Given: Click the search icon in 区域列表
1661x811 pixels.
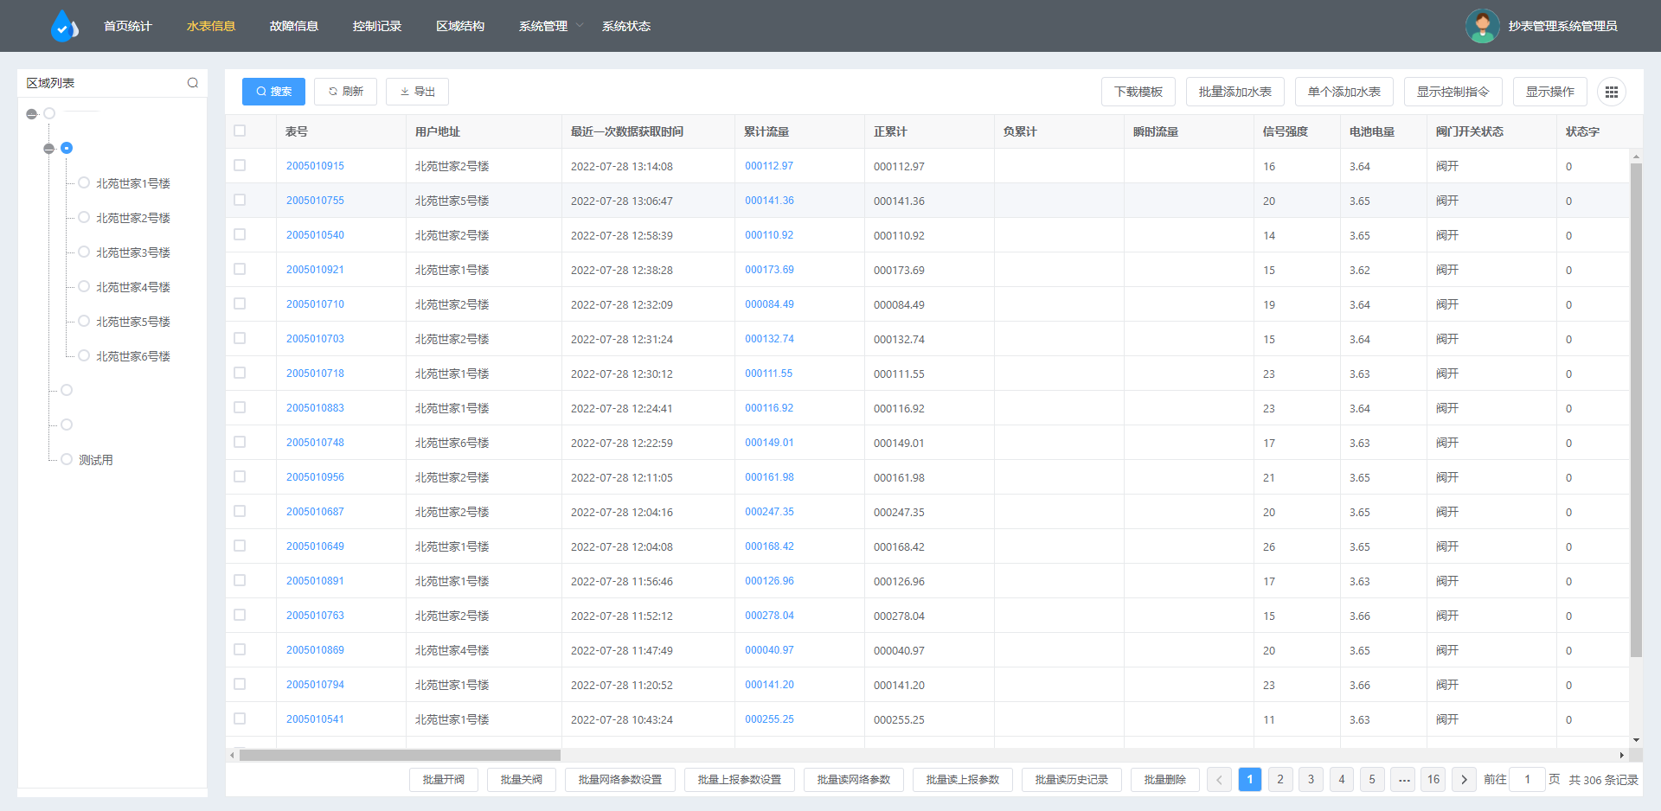Looking at the screenshot, I should coord(193,83).
